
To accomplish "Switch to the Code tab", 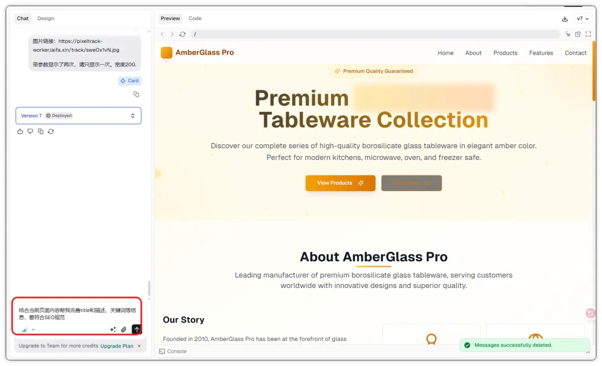I will [195, 18].
